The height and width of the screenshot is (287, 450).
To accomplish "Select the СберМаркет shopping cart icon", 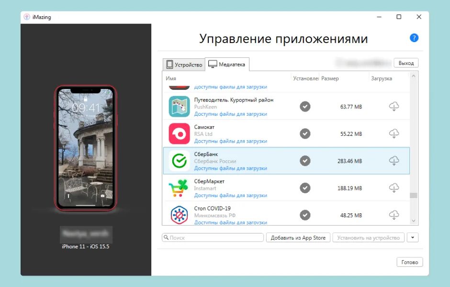I will click(x=178, y=188).
